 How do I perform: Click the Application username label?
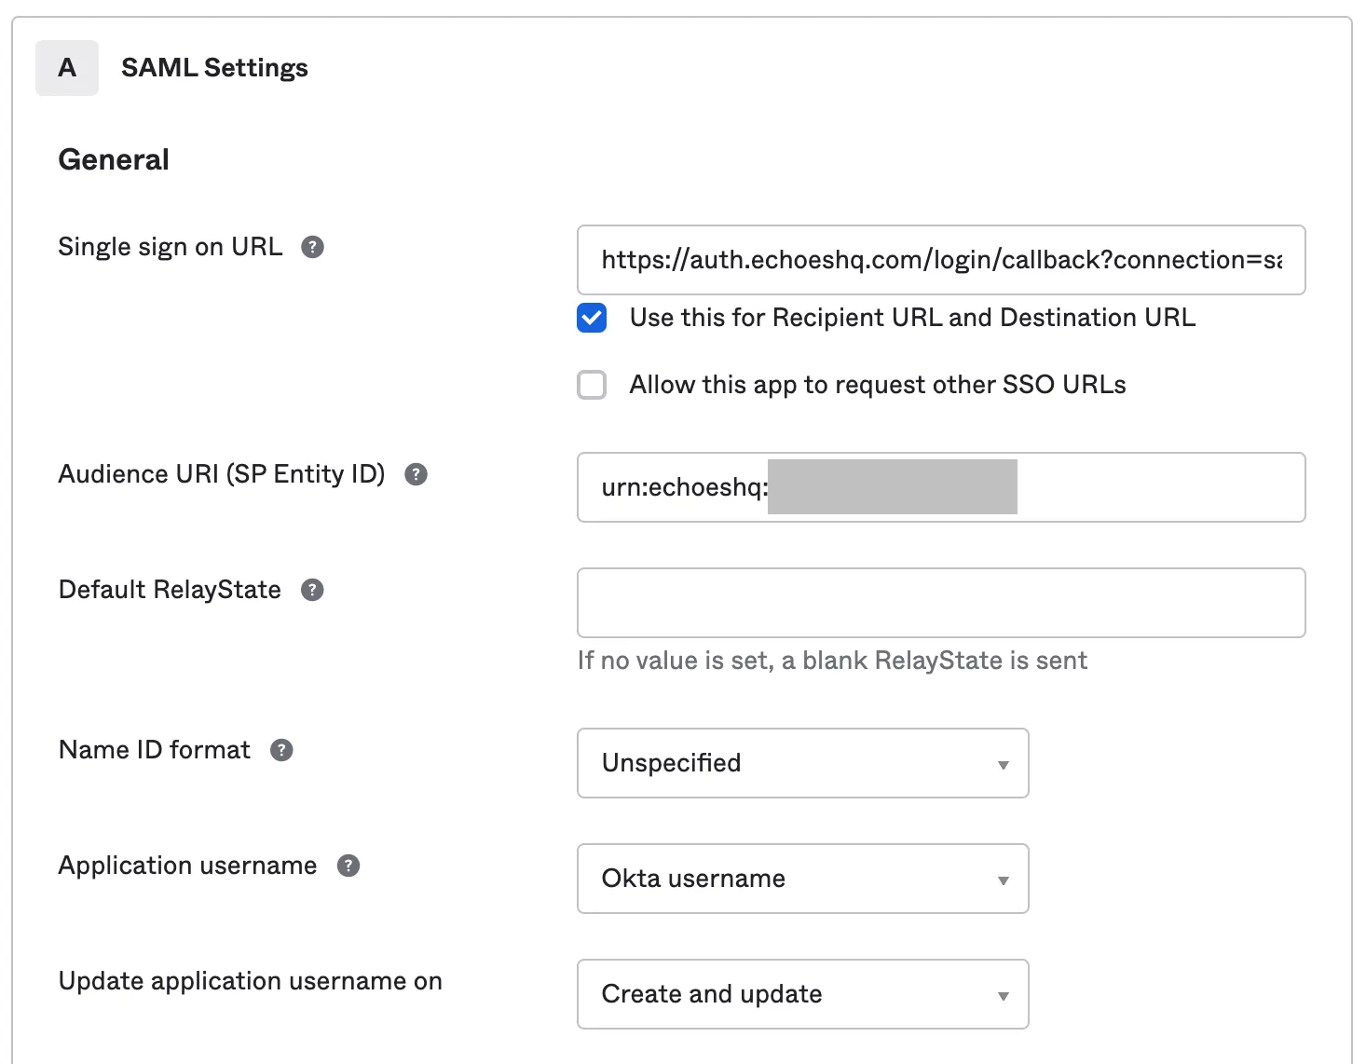coord(188,866)
